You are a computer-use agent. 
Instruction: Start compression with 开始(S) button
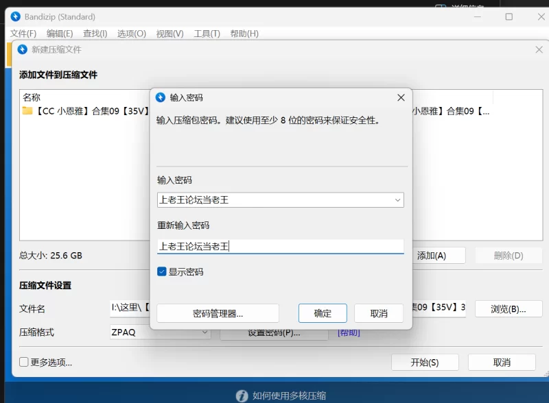click(x=425, y=362)
